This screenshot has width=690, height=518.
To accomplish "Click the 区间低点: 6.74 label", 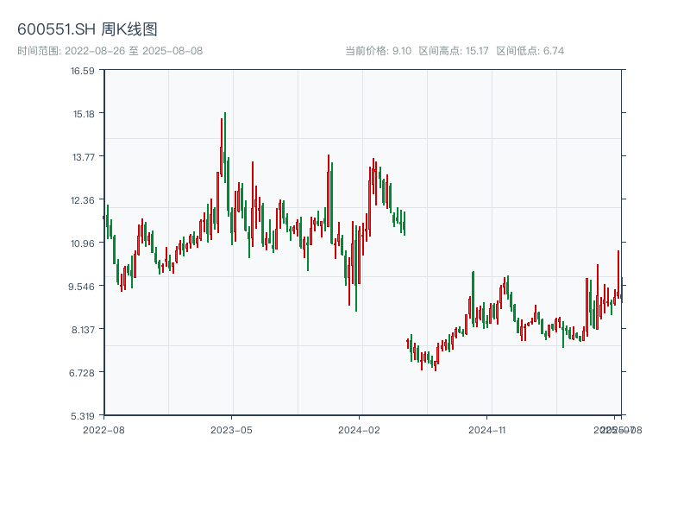I will pos(530,51).
